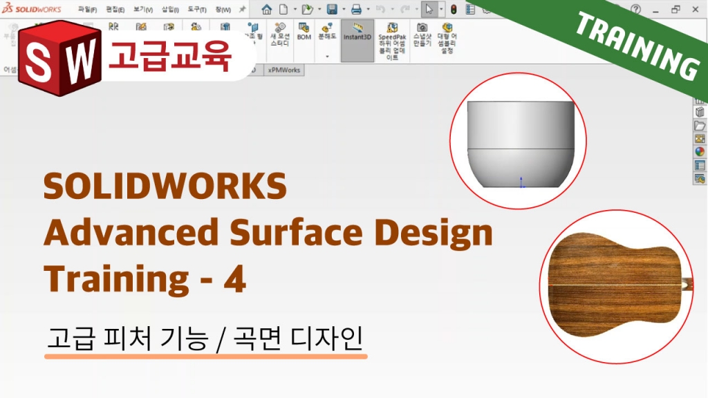708x398 pixels.
Task: Click the BOM tool
Action: 304,32
